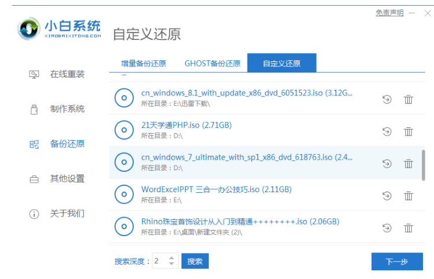Click trash icon for Rhino珠宝首饰设计 ISO

[409, 227]
